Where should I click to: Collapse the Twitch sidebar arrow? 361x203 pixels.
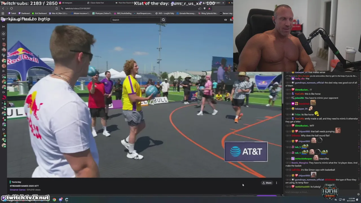pyautogui.click(x=3, y=27)
